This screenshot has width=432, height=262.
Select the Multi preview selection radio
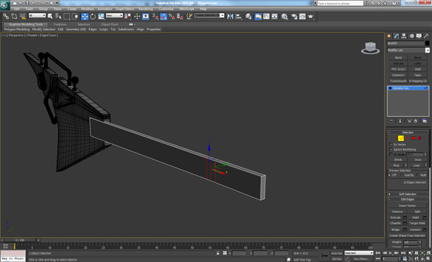(418, 175)
